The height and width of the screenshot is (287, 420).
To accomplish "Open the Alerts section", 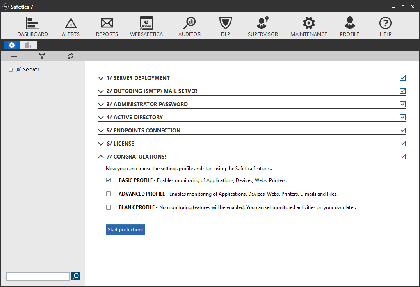I will pyautogui.click(x=71, y=27).
